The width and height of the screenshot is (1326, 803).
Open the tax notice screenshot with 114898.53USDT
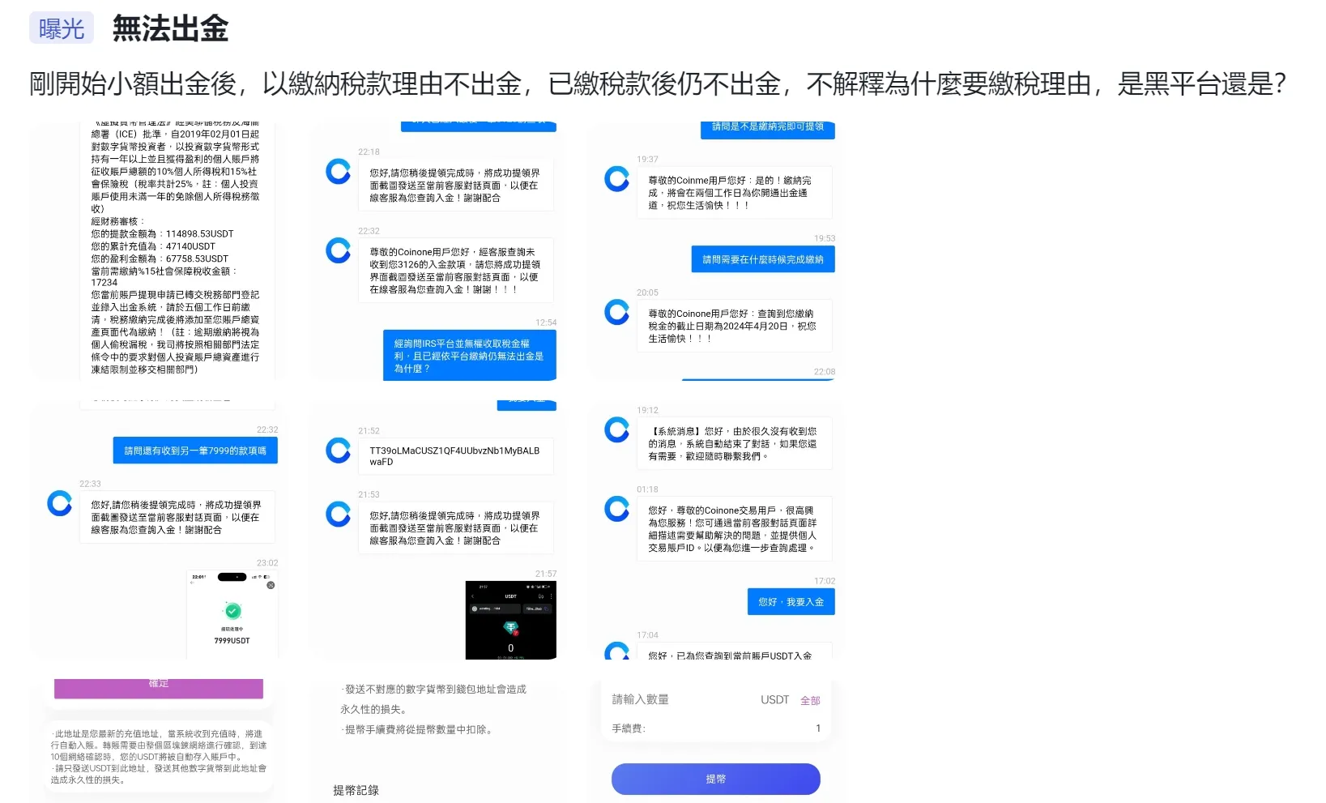pyautogui.click(x=158, y=251)
